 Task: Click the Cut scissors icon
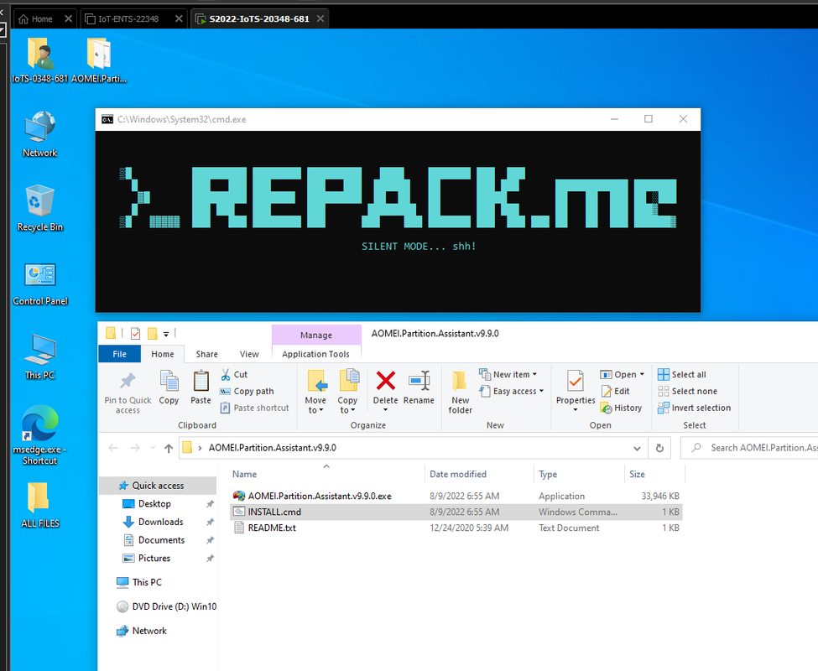click(226, 374)
